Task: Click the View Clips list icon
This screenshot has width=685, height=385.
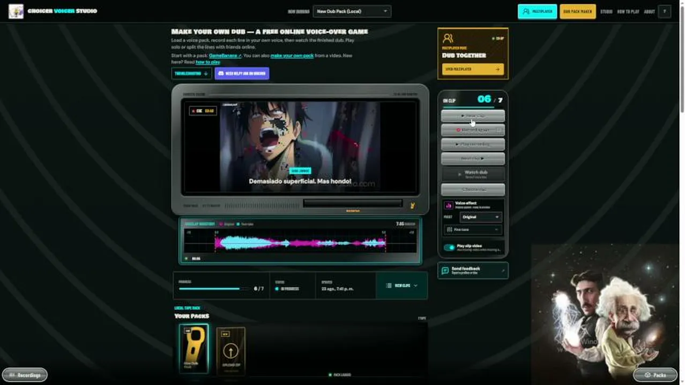Action: coord(389,286)
